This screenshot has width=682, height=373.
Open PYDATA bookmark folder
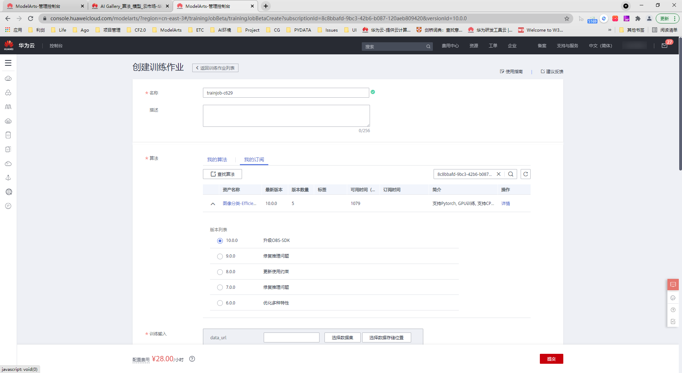coord(299,30)
